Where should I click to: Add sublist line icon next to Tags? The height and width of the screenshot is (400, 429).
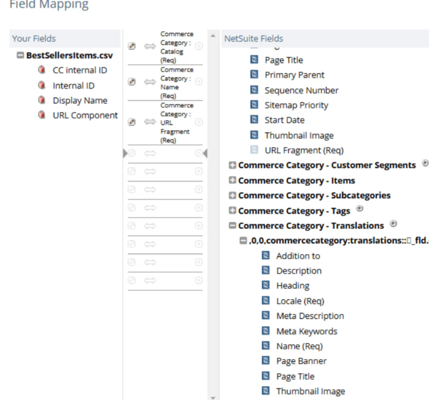coord(359,209)
